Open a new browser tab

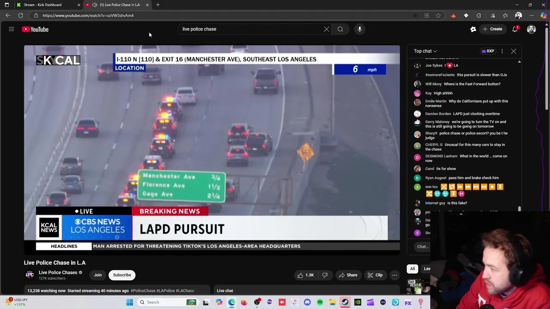pyautogui.click(x=158, y=5)
